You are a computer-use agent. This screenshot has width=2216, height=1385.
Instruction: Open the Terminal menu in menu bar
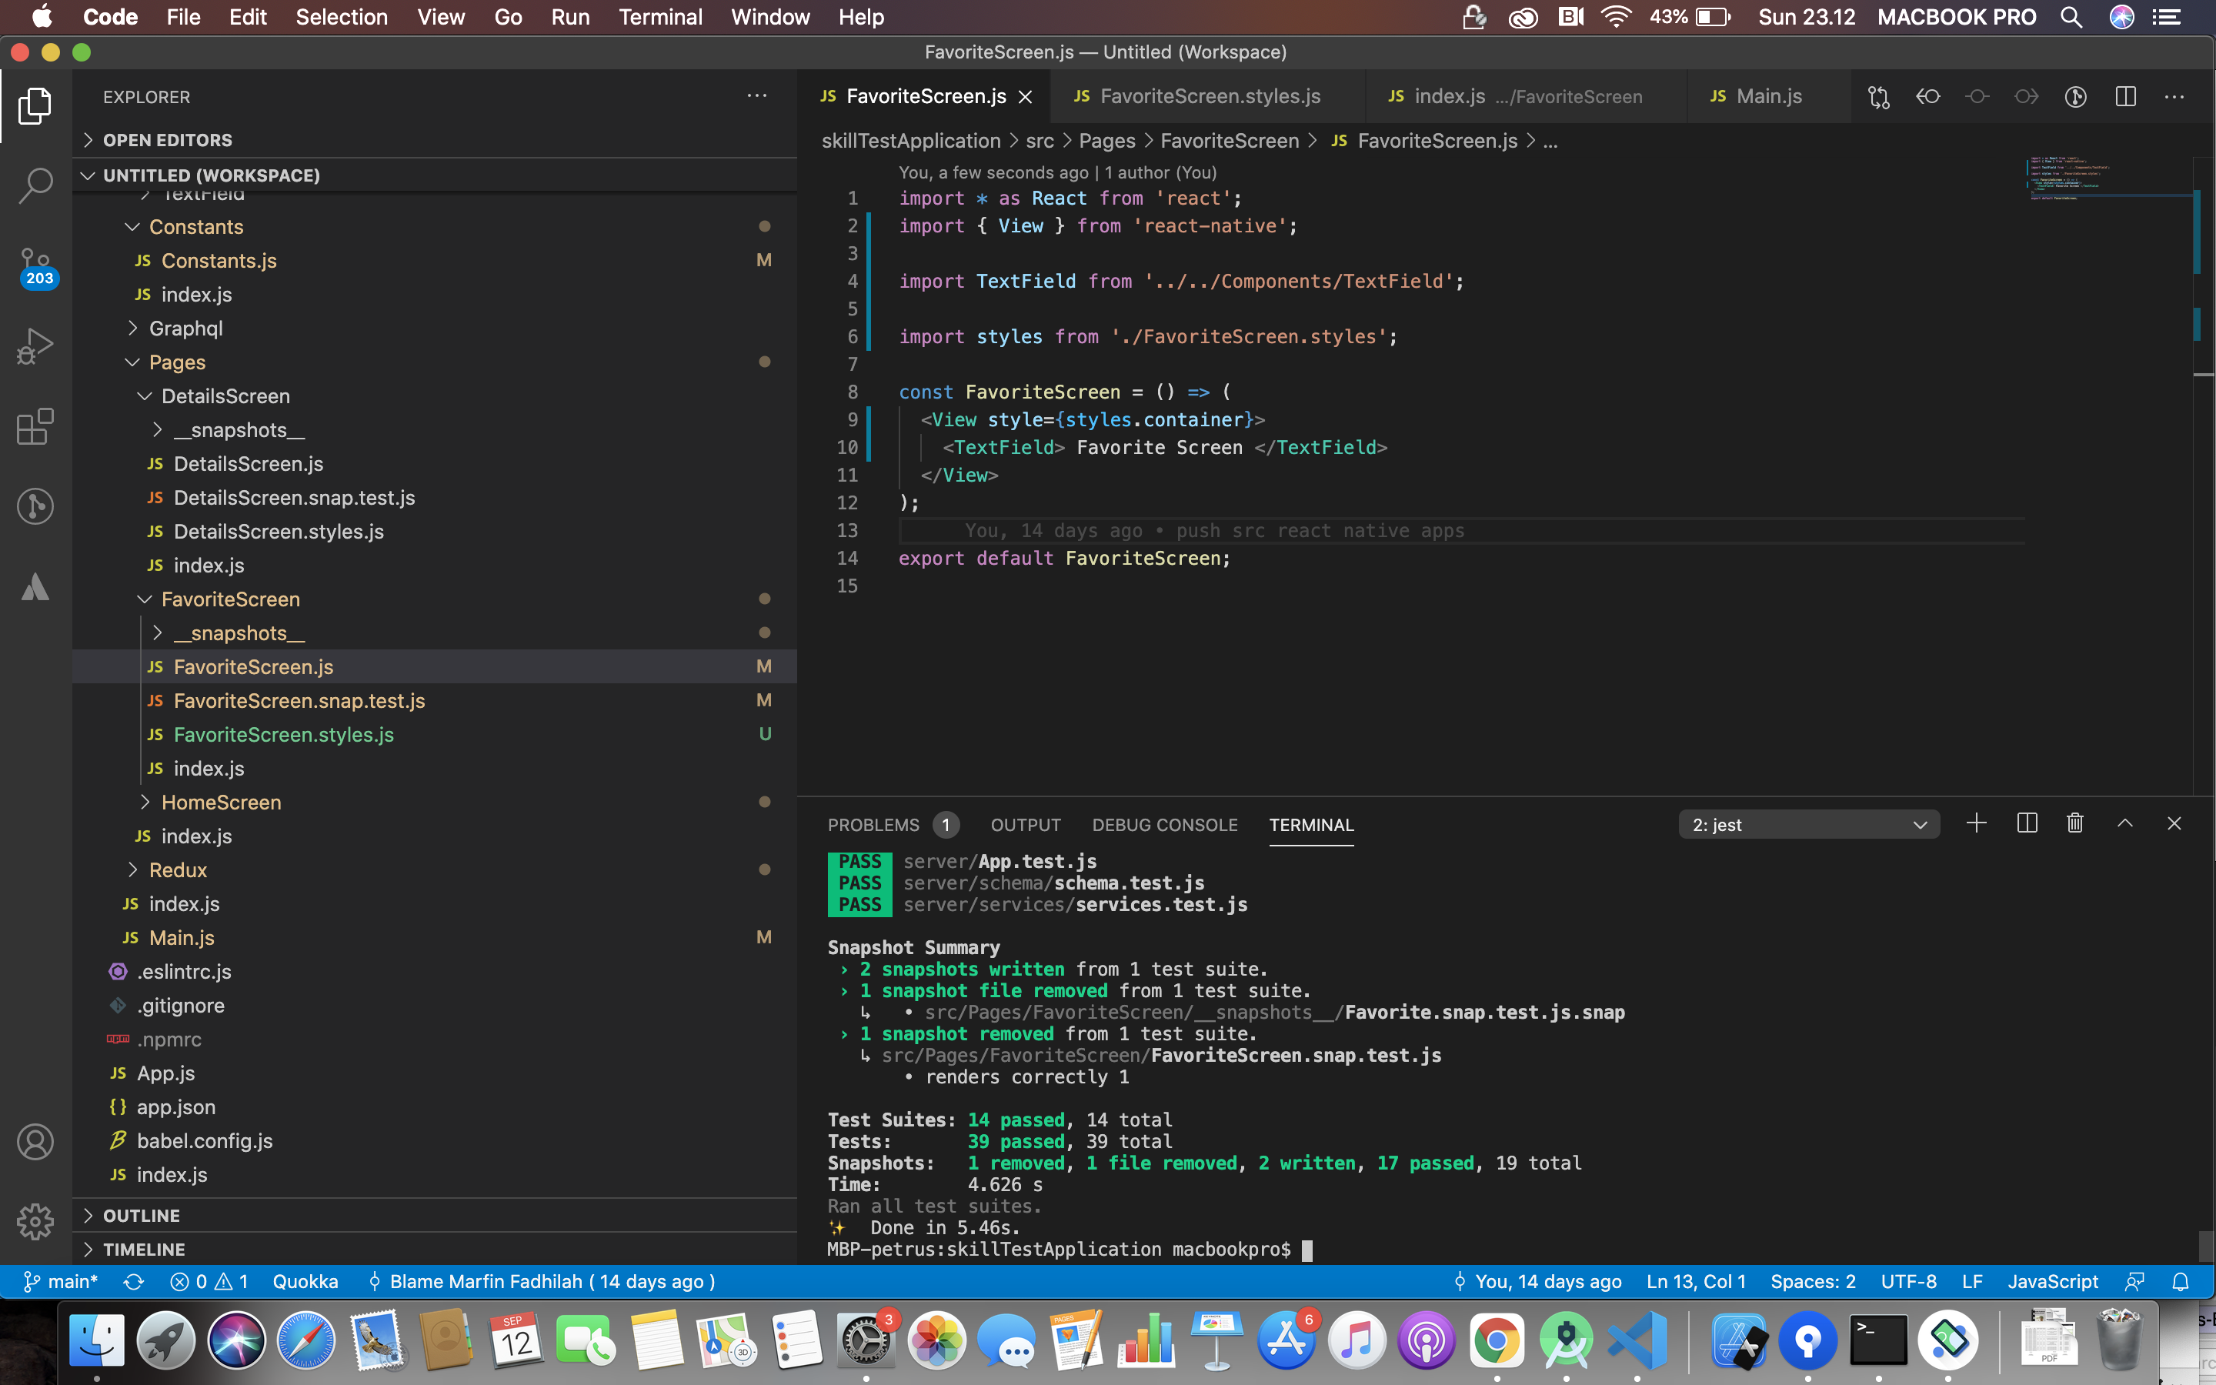(x=660, y=16)
